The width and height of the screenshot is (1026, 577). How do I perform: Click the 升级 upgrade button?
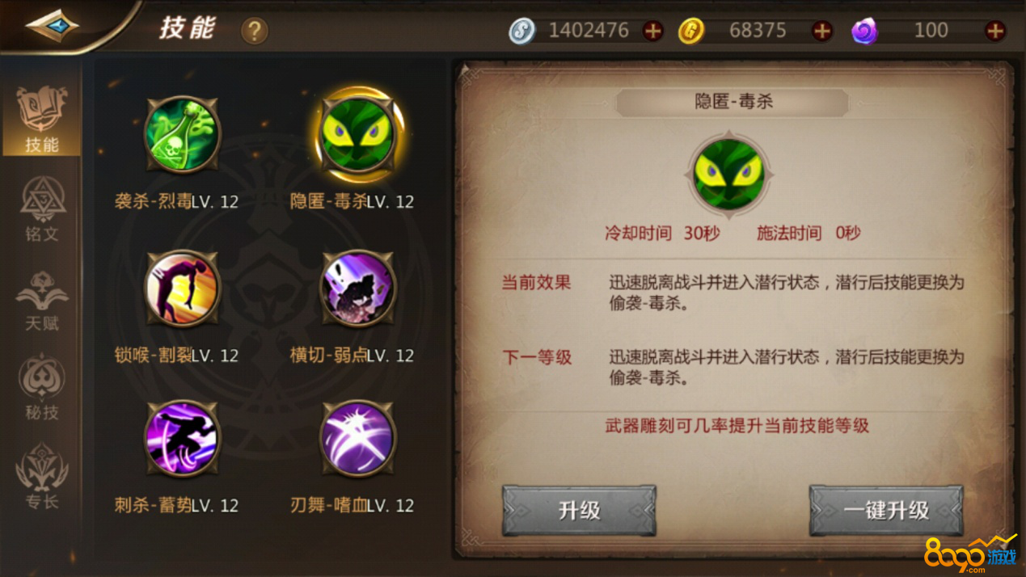coord(579,511)
